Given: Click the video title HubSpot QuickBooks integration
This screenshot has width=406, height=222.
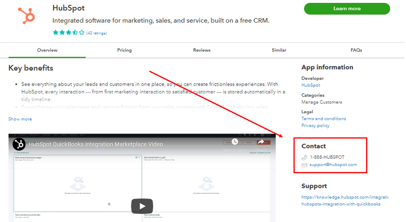Looking at the screenshot, I should click(x=96, y=144).
